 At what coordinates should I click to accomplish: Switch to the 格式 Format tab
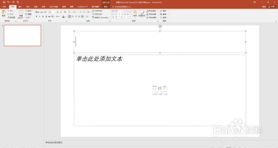click(106, 7)
